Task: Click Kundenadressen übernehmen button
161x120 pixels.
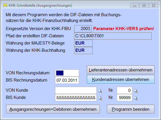Action: (121, 80)
